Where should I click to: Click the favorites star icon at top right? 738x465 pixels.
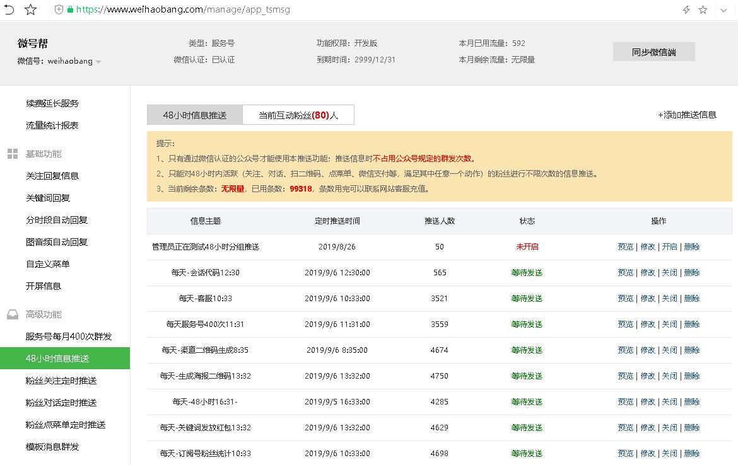[x=703, y=10]
